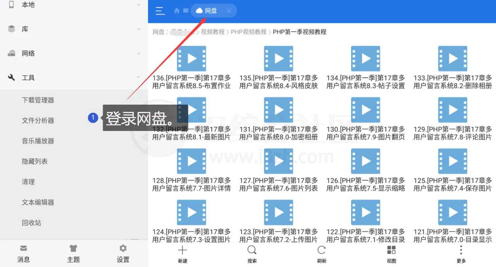The image size is (496, 267).
Task: Click the 本地 phone icon
Action: click(11, 5)
